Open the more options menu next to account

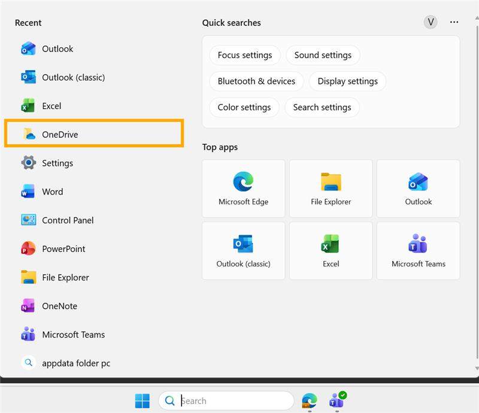point(454,22)
